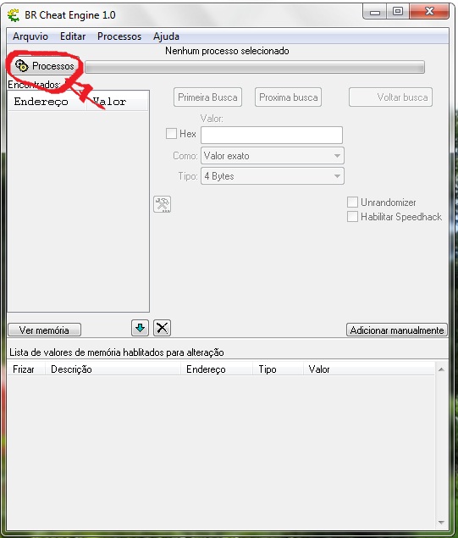This screenshot has height=538, width=458.
Task: Click the BR Cheat Engine title bar icon
Action: [14, 15]
